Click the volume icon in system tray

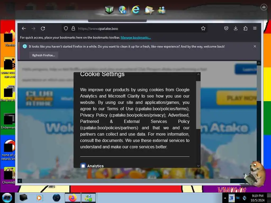click(244, 198)
